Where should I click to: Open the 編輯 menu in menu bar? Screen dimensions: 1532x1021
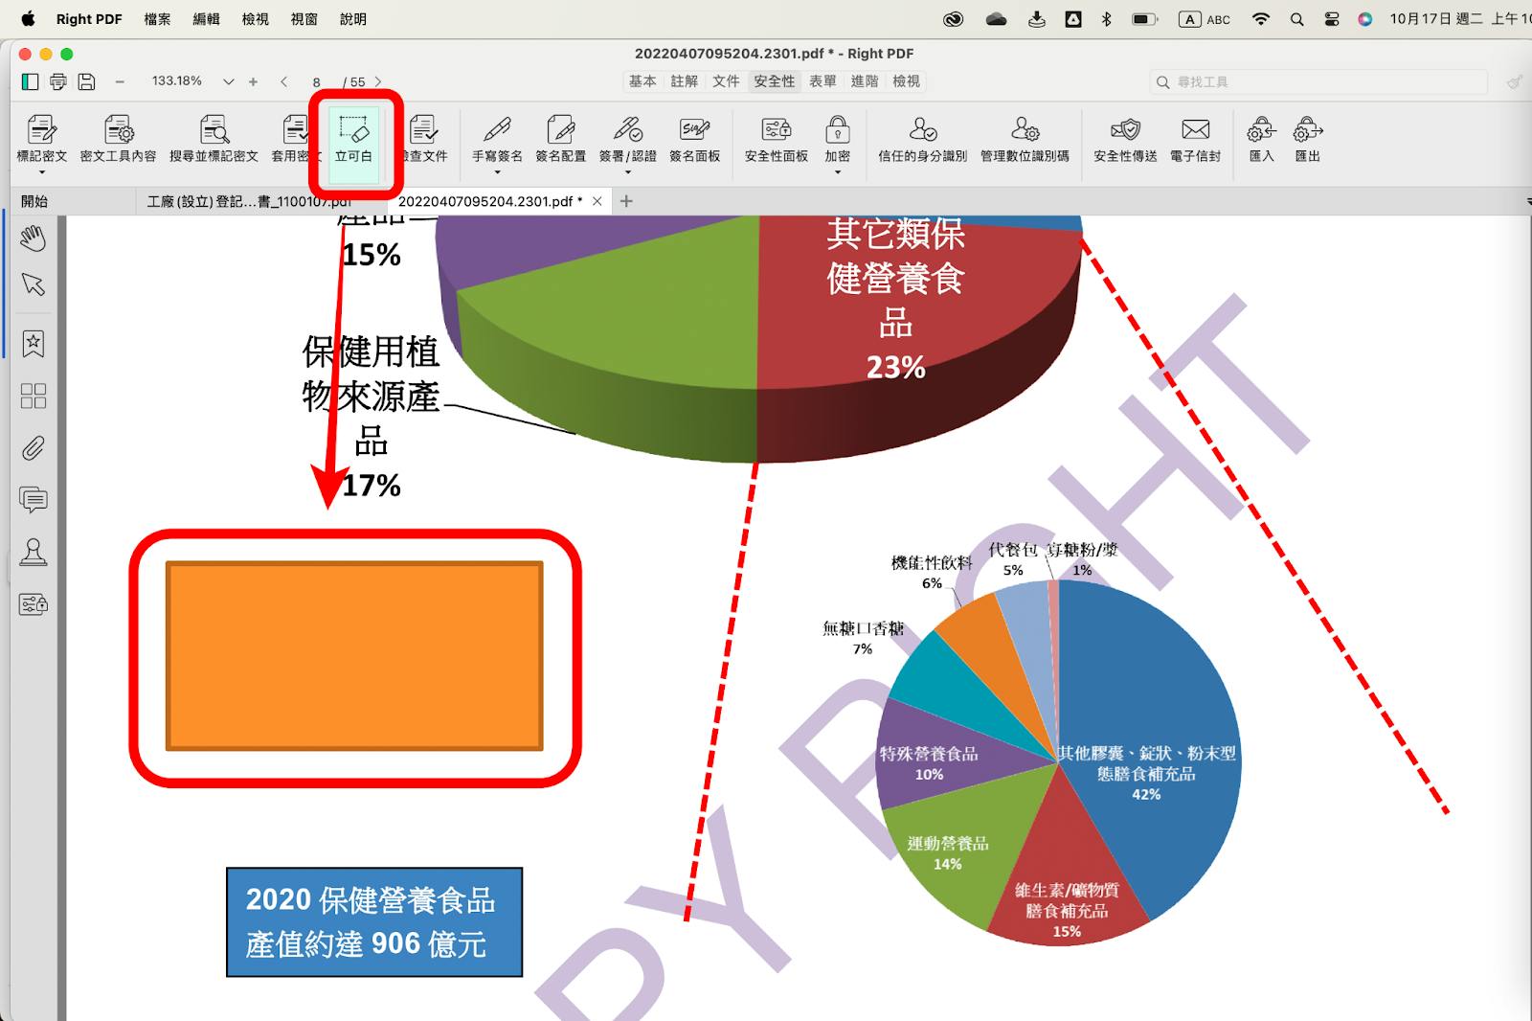pyautogui.click(x=206, y=19)
